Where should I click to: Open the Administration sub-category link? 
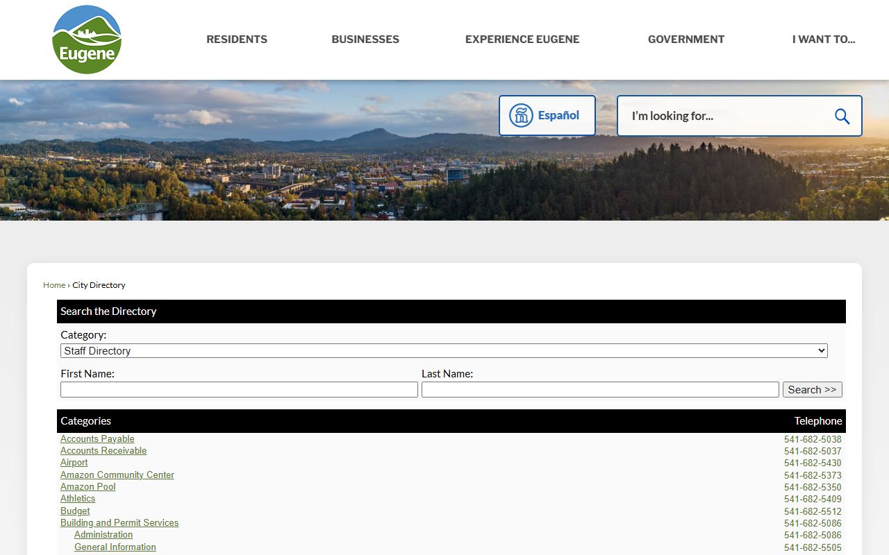click(x=103, y=535)
